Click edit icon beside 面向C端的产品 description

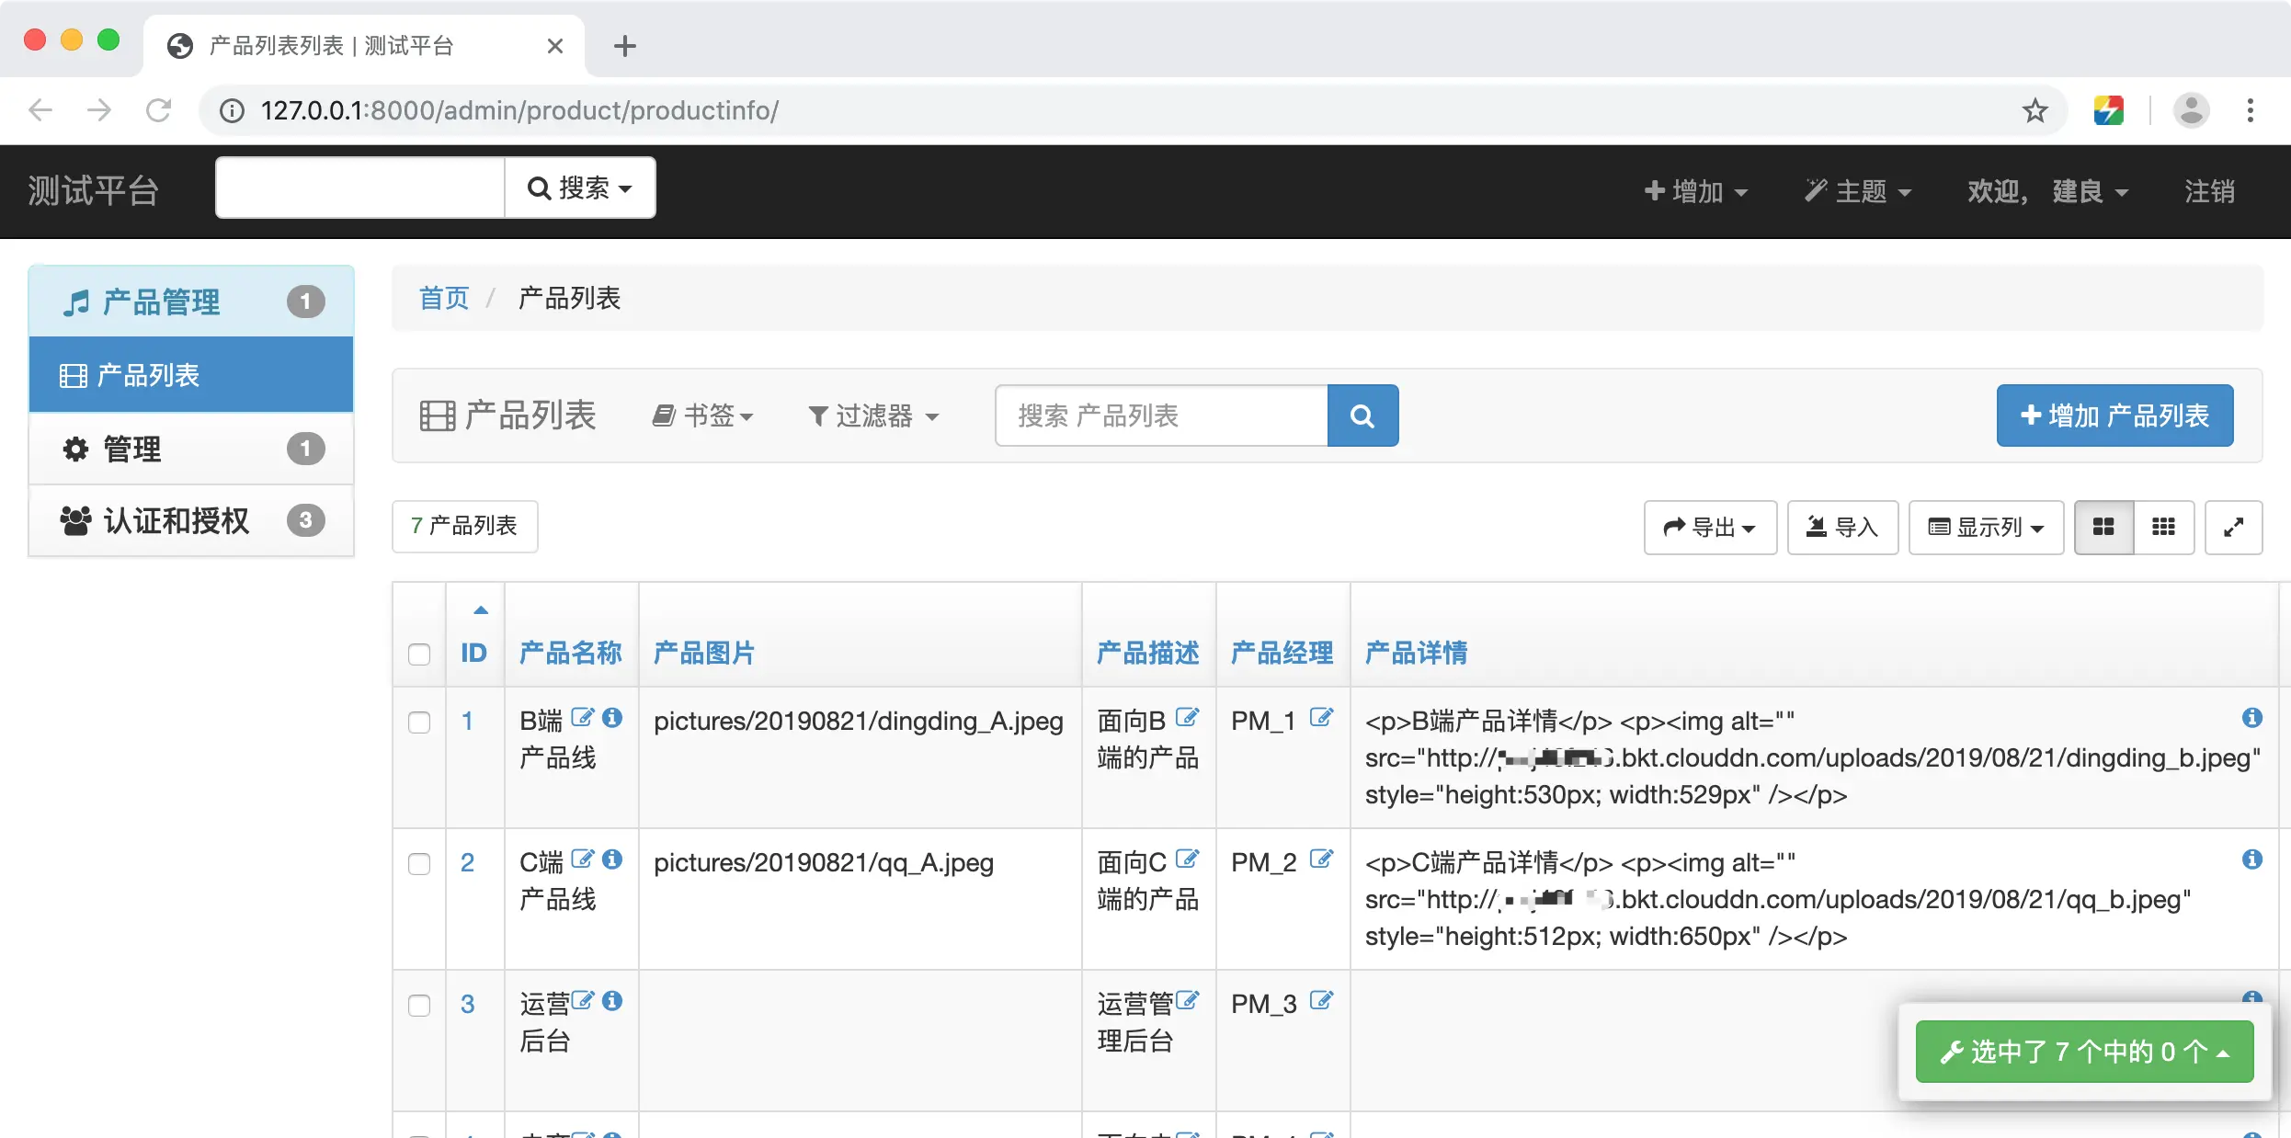(x=1187, y=859)
